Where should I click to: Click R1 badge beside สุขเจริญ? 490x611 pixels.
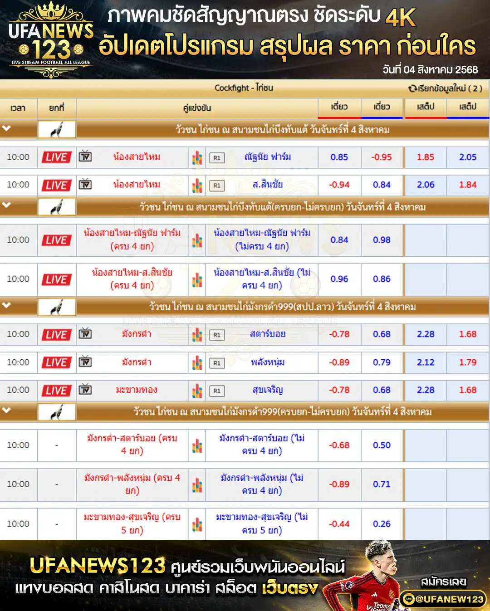pyautogui.click(x=217, y=391)
